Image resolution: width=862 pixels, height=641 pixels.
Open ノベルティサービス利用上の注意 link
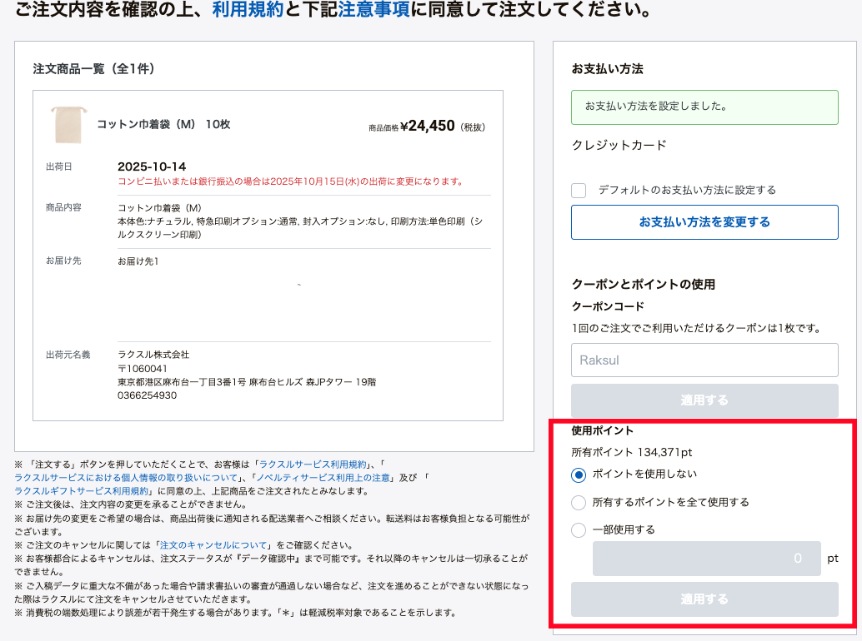coord(323,478)
